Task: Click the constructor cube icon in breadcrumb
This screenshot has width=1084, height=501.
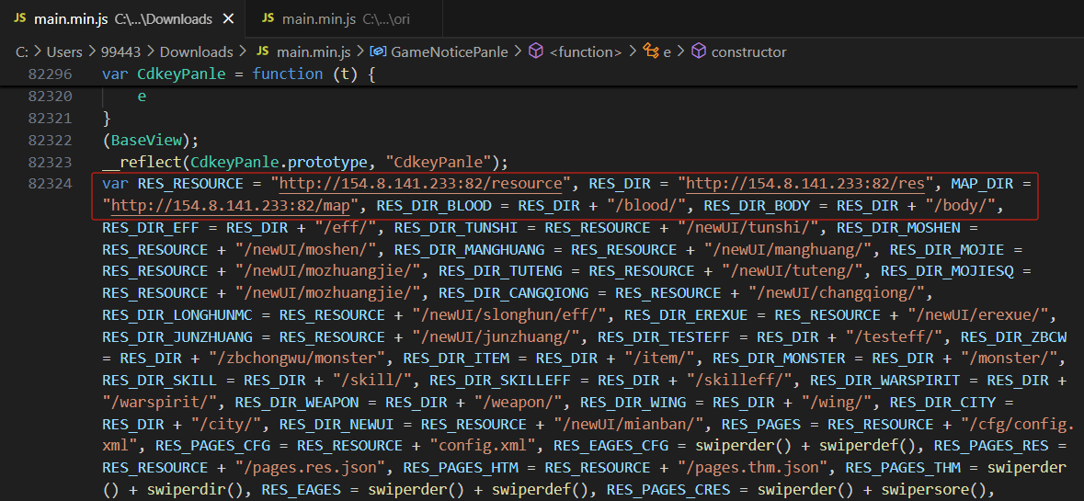Action: coord(699,52)
